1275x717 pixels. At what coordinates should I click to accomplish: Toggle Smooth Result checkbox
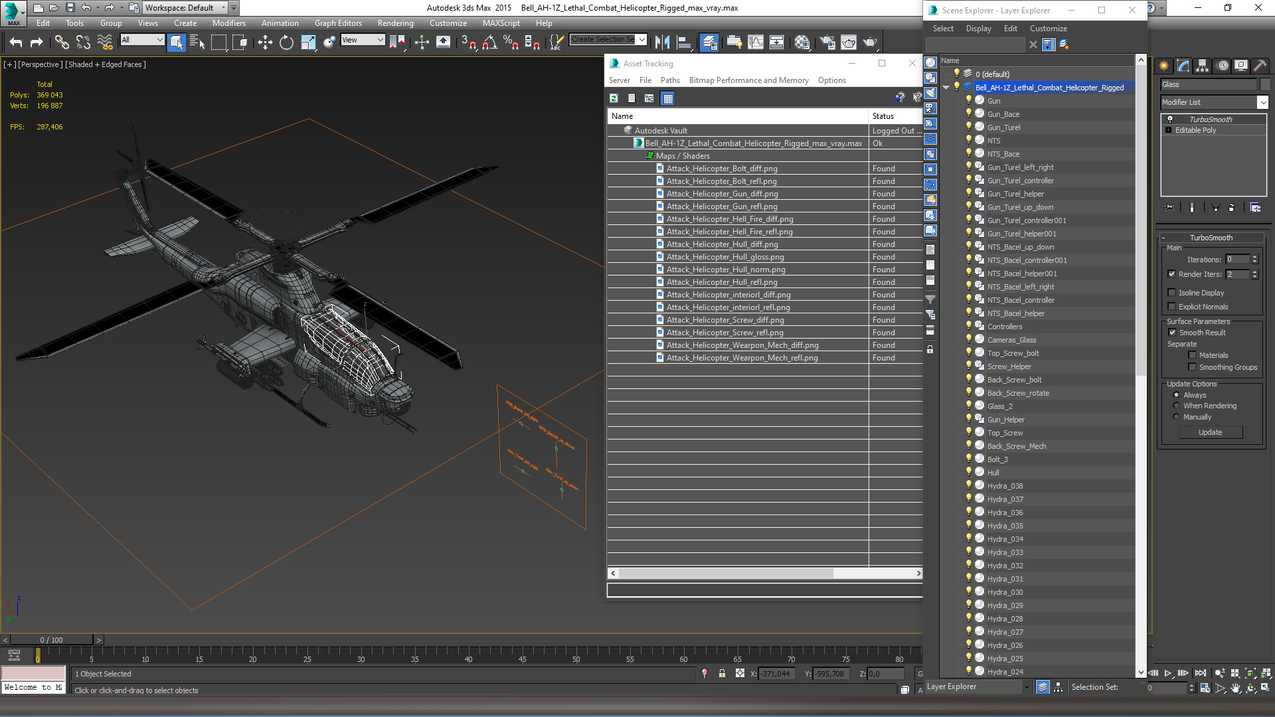pyautogui.click(x=1172, y=333)
